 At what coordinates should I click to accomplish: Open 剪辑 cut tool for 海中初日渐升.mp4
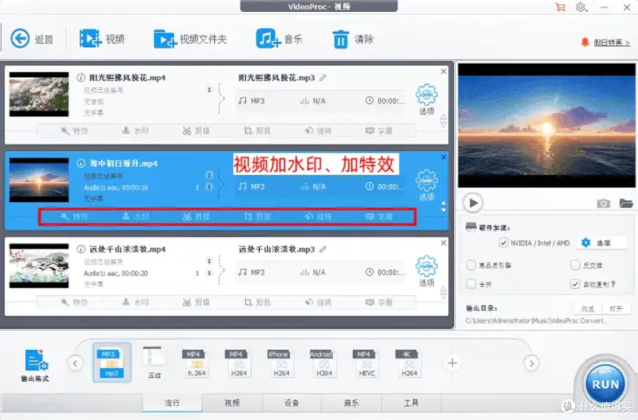(x=196, y=217)
